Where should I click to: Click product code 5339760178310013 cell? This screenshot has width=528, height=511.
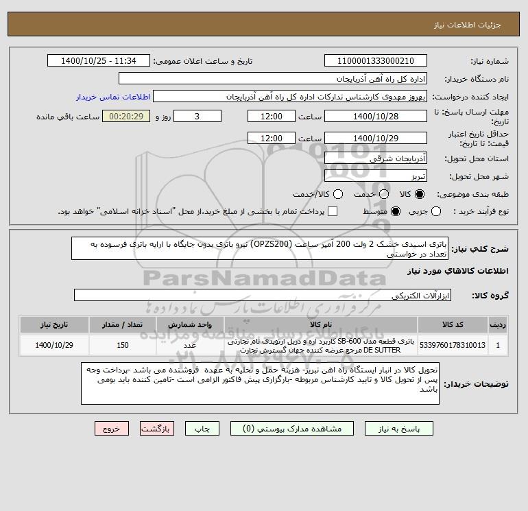pos(453,345)
